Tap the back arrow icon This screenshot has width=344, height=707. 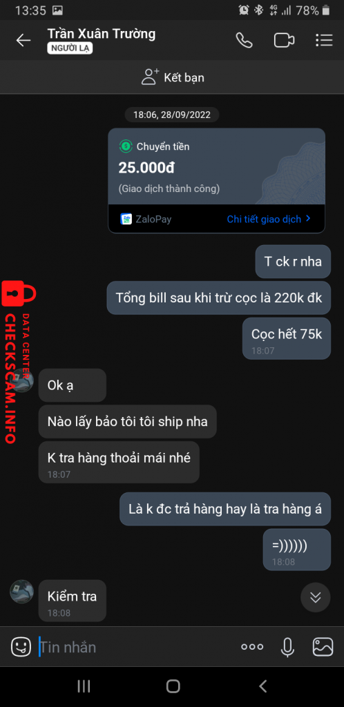[x=23, y=40]
